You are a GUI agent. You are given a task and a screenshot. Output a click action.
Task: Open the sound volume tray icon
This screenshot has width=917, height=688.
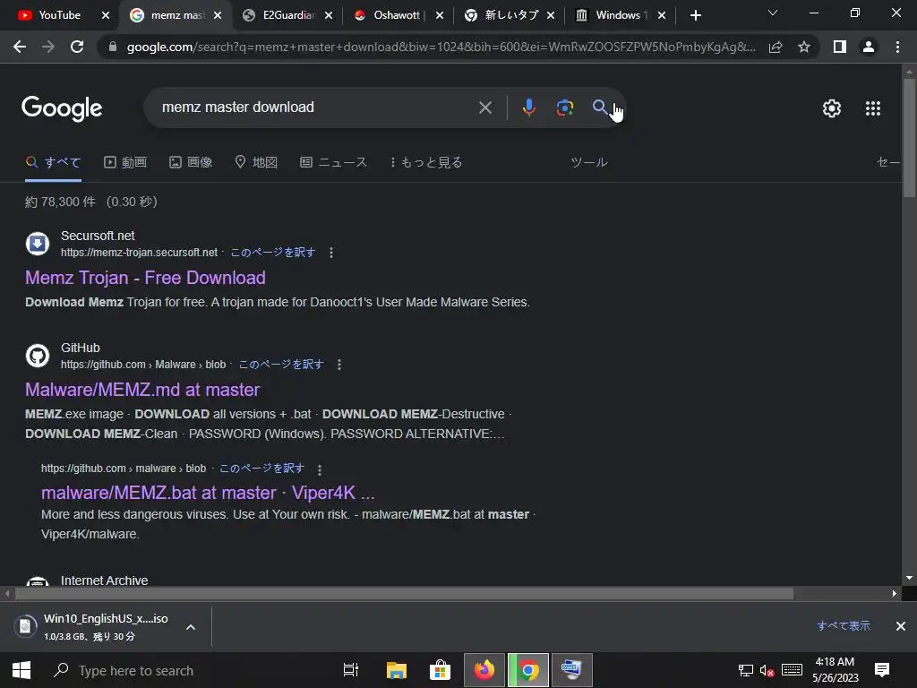tap(767, 670)
